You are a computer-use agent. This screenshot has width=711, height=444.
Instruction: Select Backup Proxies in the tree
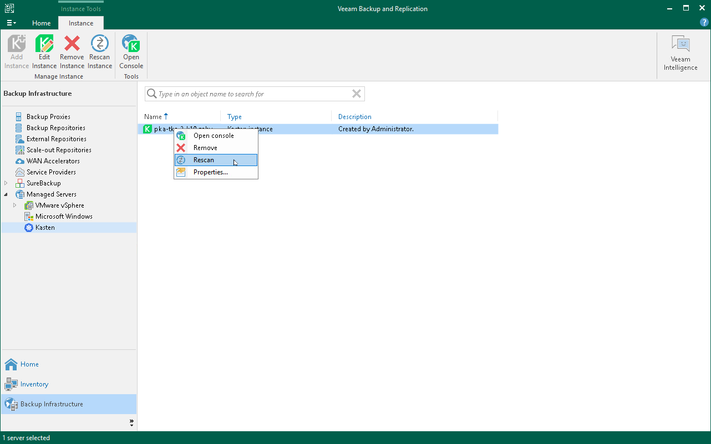(x=48, y=117)
